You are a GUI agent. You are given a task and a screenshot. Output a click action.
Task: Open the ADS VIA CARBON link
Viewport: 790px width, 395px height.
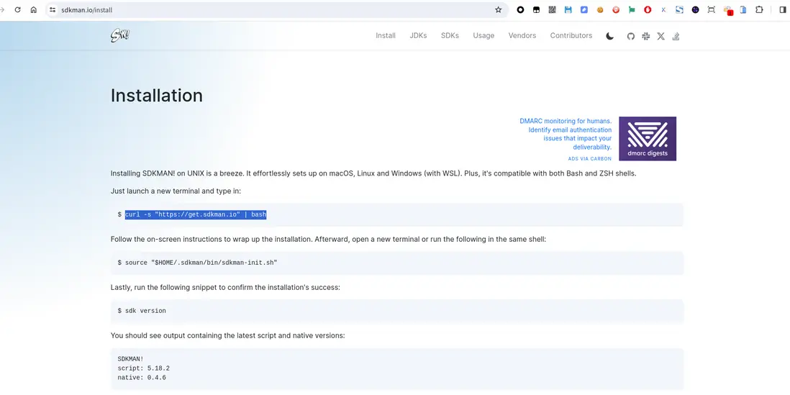590,159
